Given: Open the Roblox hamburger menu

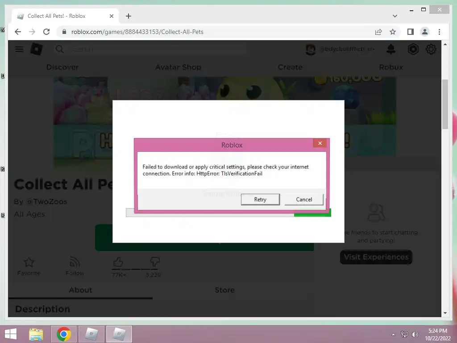Looking at the screenshot, I should click(x=19, y=49).
